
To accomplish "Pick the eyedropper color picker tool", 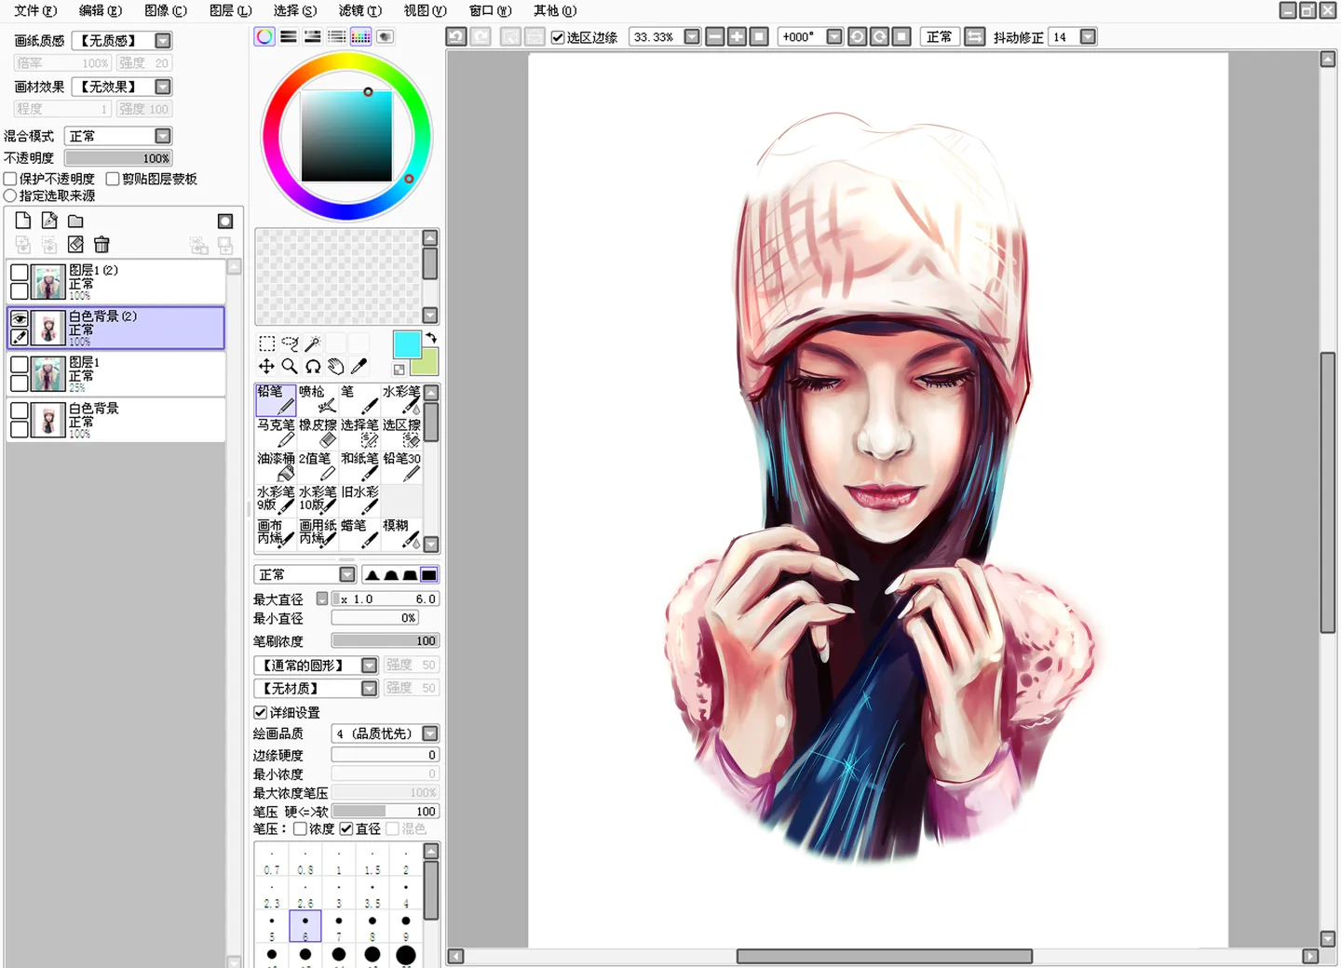I will point(359,367).
